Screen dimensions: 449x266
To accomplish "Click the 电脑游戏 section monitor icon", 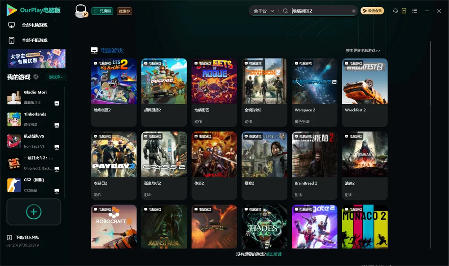I will coord(94,50).
